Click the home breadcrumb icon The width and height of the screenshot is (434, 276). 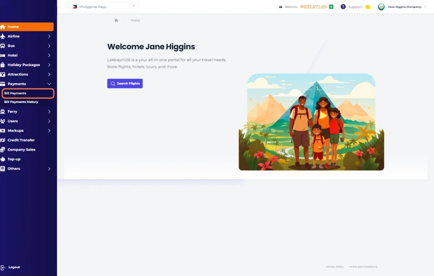coord(116,21)
